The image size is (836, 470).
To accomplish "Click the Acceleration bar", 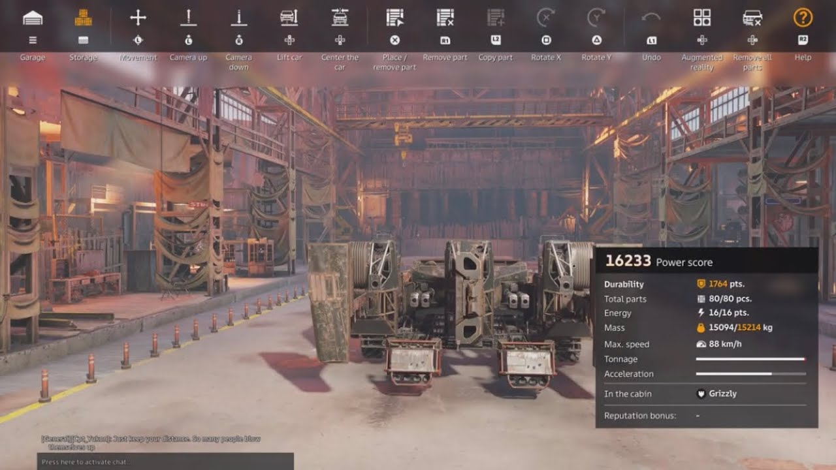I will pos(751,374).
